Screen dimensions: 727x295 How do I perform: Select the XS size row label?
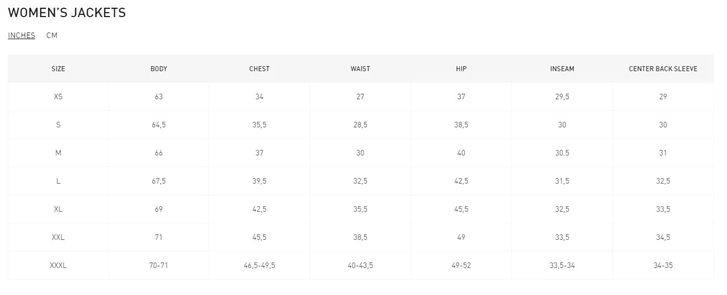tap(58, 96)
